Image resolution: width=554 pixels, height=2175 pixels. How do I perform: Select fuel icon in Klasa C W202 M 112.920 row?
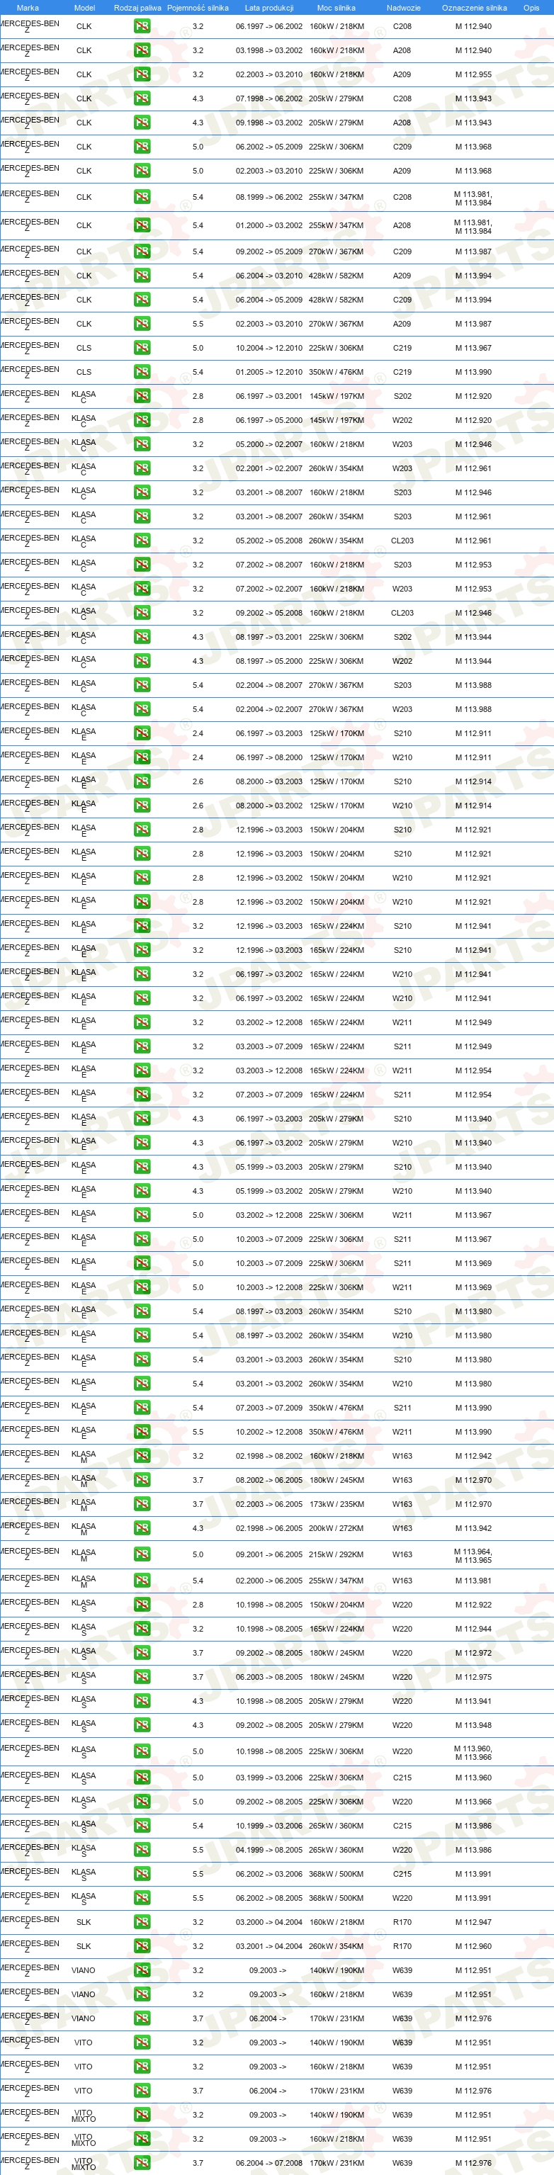[142, 419]
